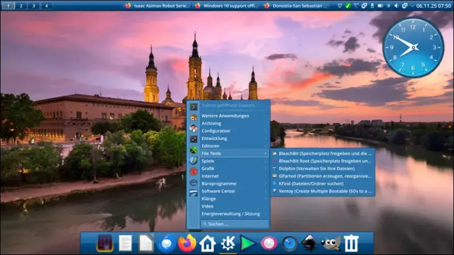Click the KDE launcher icon in dock
The image size is (454, 255).
click(x=228, y=243)
